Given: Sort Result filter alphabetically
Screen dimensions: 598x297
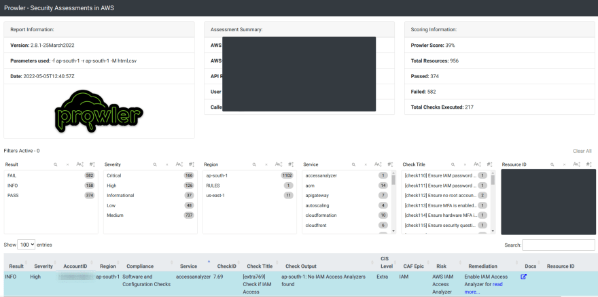Looking at the screenshot, I should click(80, 164).
